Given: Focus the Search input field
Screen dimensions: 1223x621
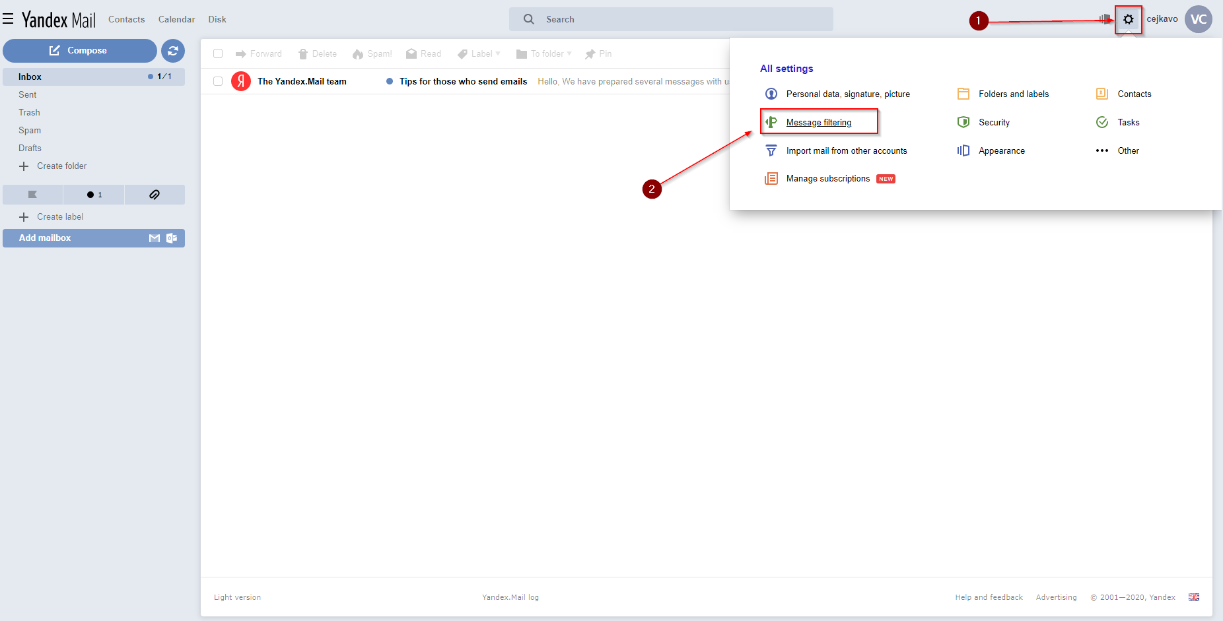Looking at the screenshot, I should point(671,19).
